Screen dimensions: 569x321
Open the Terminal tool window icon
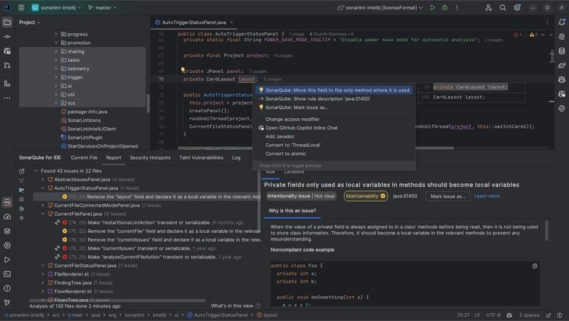click(7, 274)
